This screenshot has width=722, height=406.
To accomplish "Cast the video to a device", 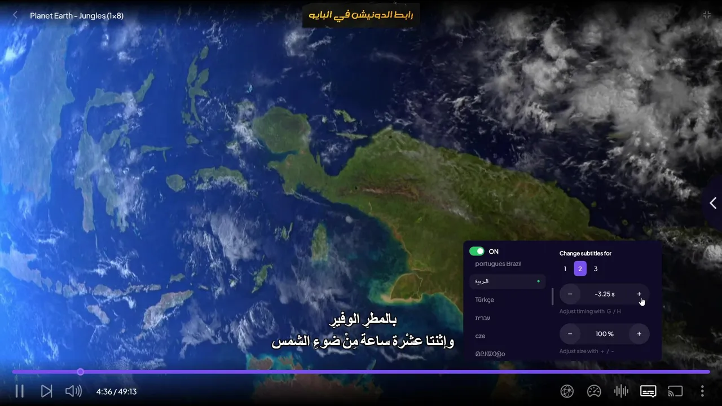I will click(675, 391).
